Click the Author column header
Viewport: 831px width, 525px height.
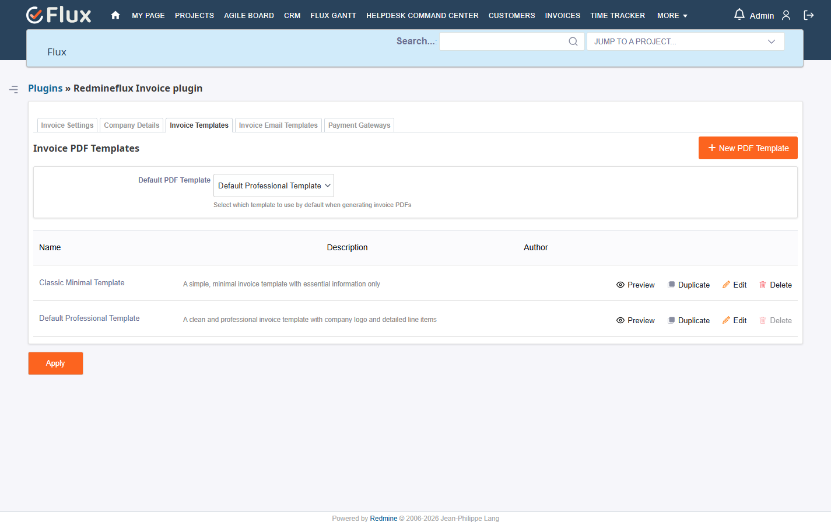[x=536, y=247]
